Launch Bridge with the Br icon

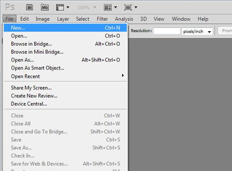30,8
